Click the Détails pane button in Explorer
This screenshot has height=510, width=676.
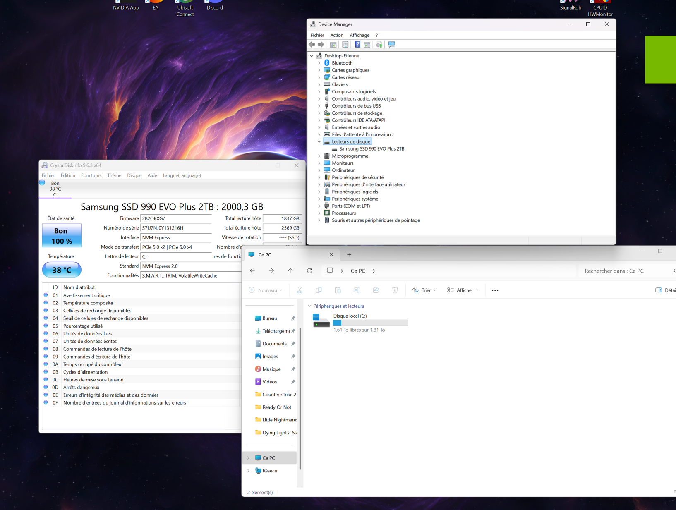tap(665, 290)
